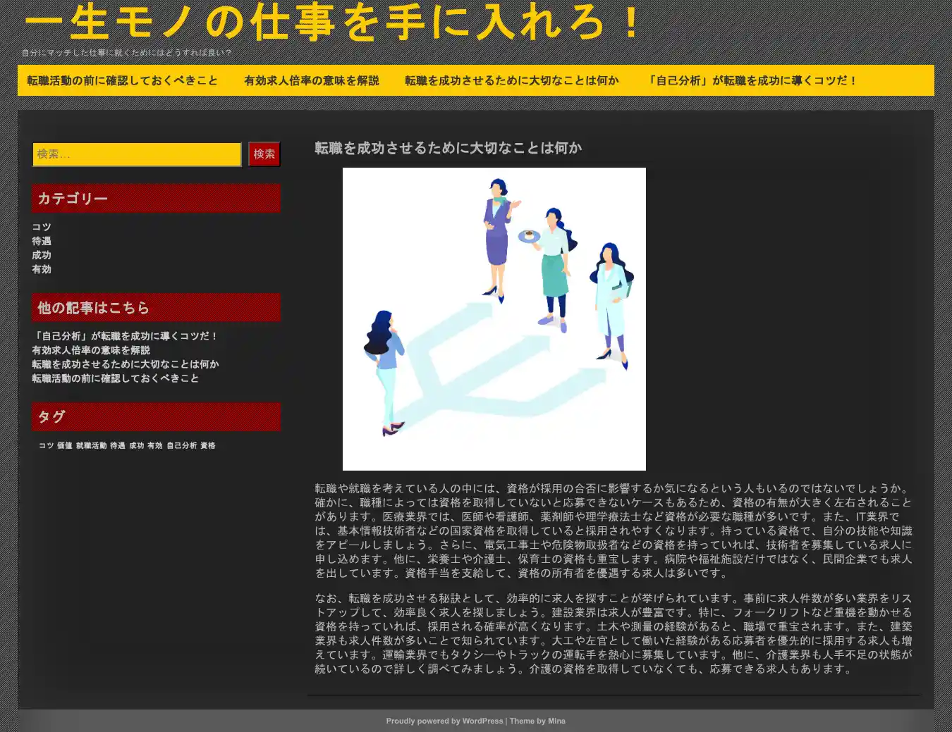Open 「自己分析」が転職を成功に導くコツだ！ in the top navigation bar

(x=752, y=80)
